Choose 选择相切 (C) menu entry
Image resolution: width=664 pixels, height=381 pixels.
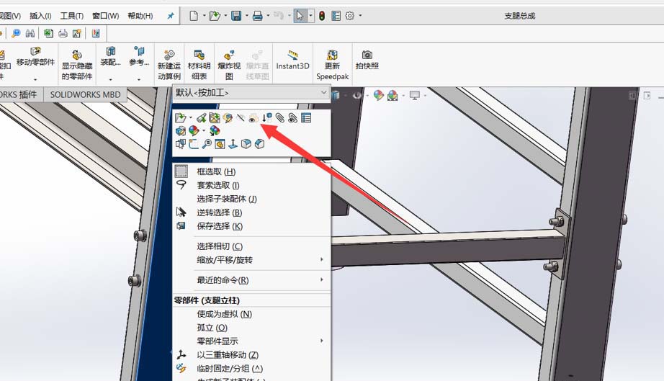pos(251,246)
